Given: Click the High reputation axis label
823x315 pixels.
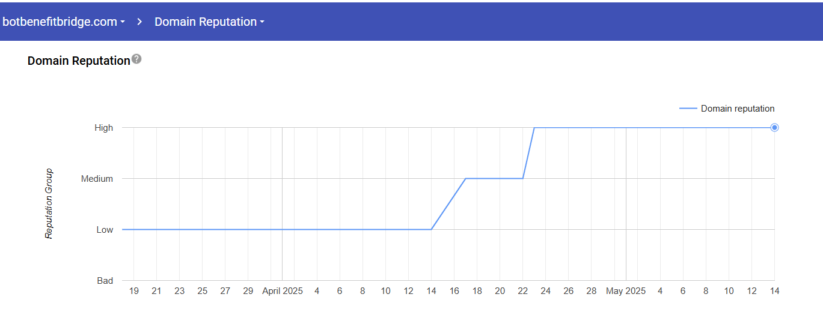Looking at the screenshot, I should [x=103, y=128].
